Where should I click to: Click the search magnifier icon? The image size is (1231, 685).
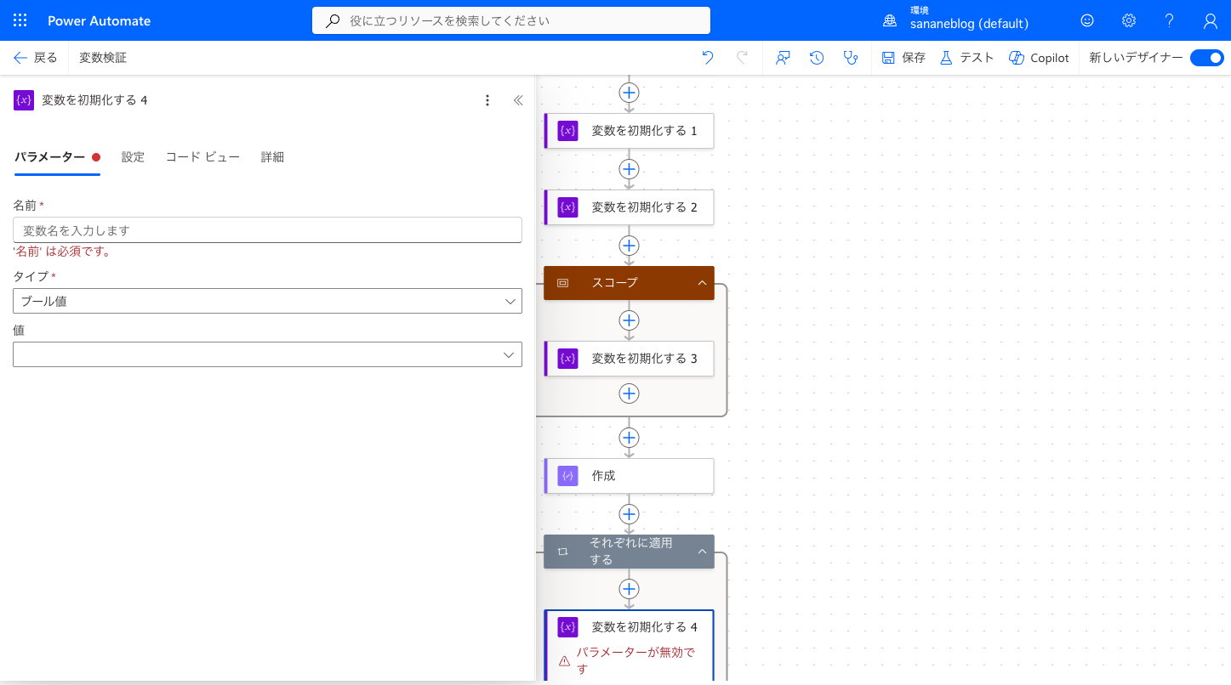tap(333, 20)
